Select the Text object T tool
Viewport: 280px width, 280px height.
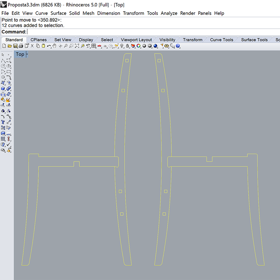3,122
